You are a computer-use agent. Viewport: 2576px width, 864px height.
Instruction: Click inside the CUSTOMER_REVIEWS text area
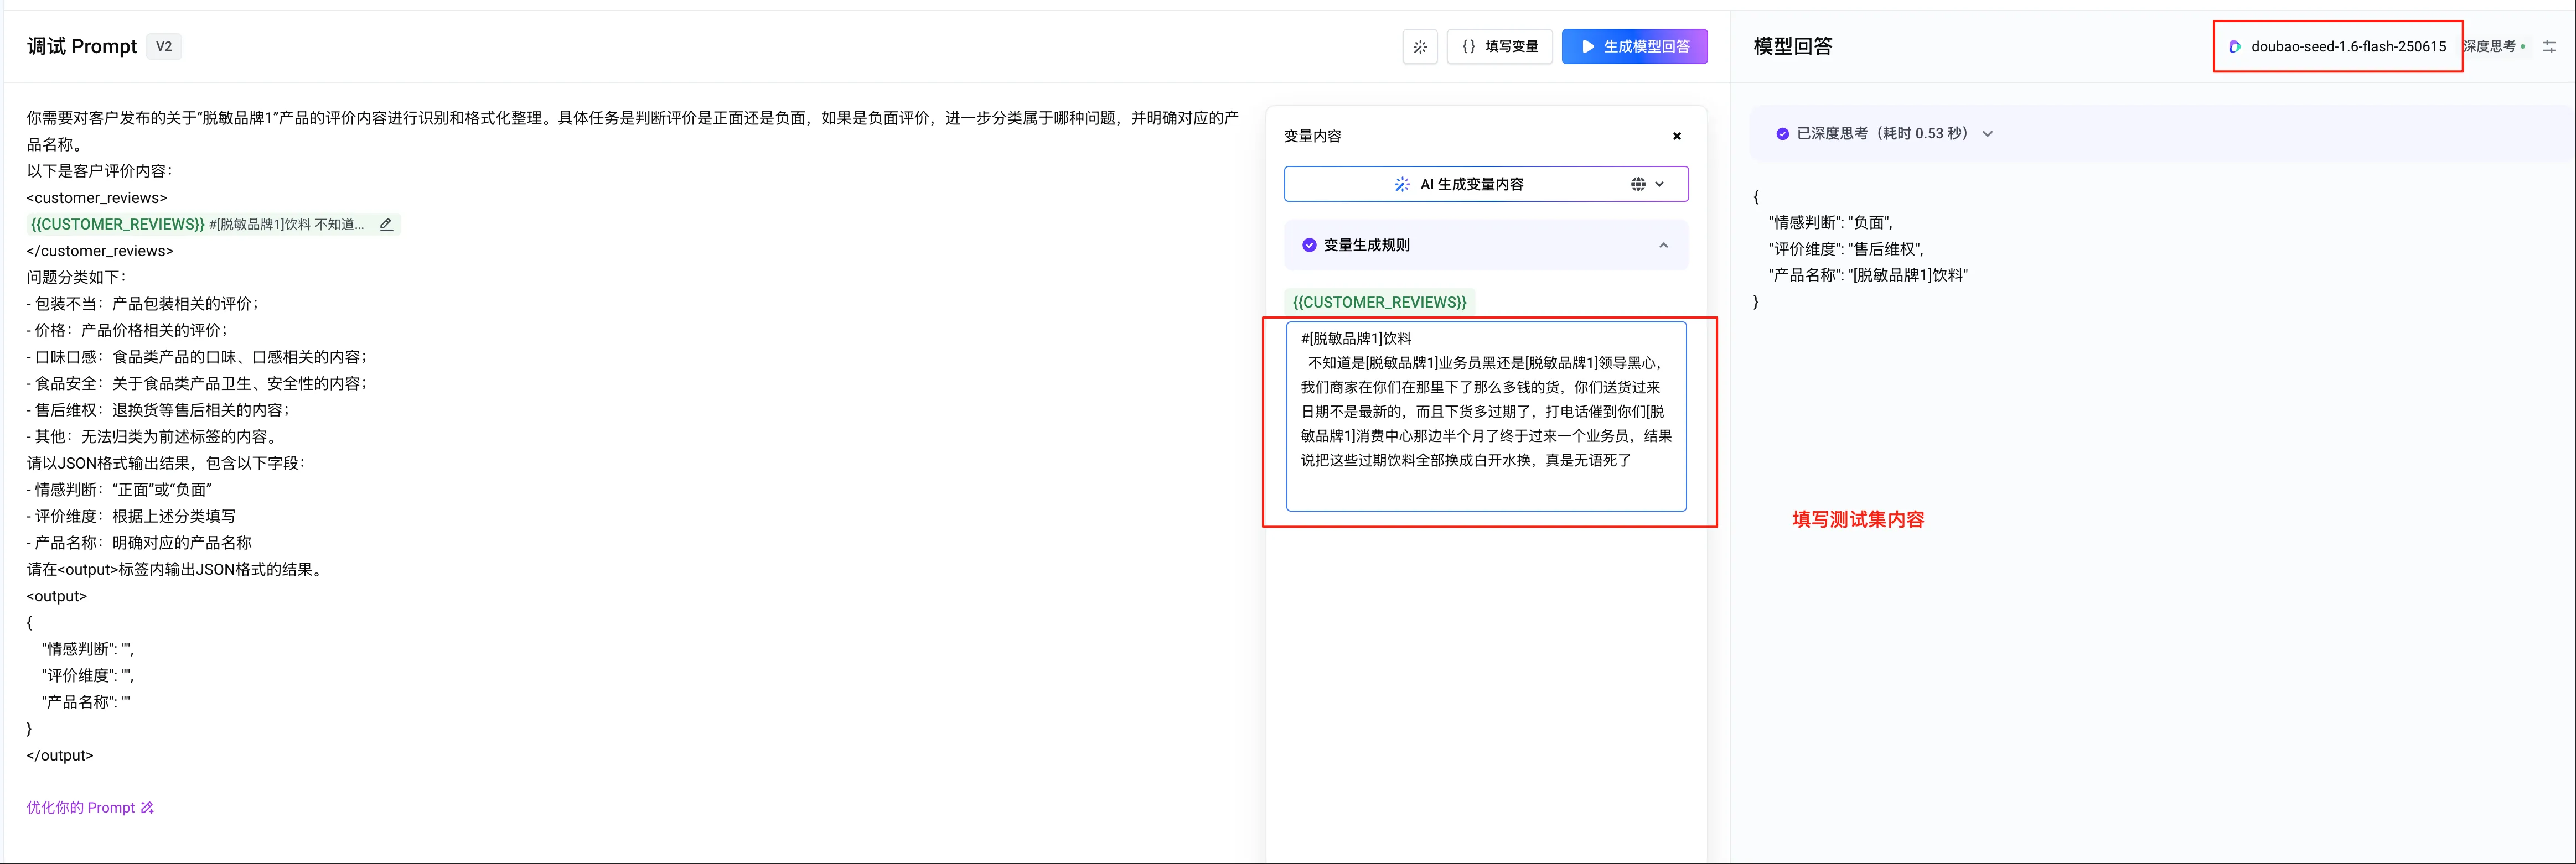[x=1485, y=414]
